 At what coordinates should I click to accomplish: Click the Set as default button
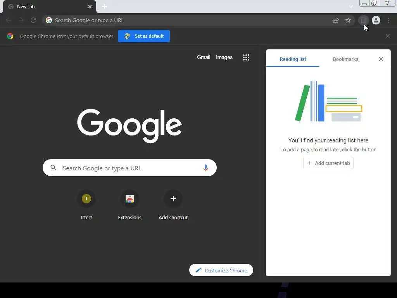coord(144,36)
